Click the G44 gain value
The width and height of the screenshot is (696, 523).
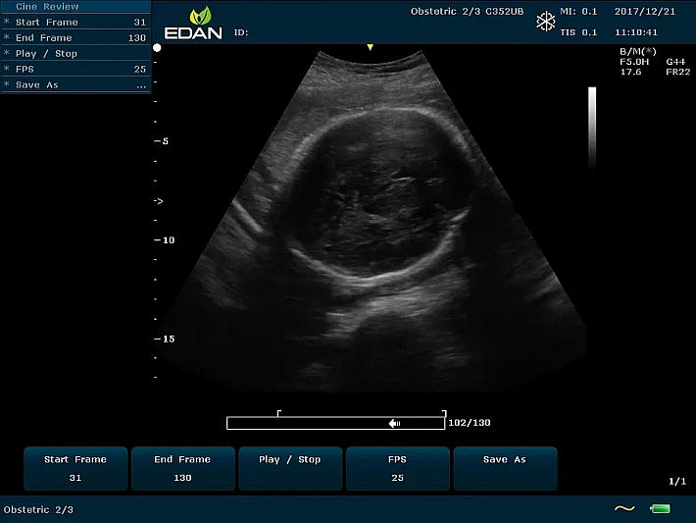pos(675,62)
